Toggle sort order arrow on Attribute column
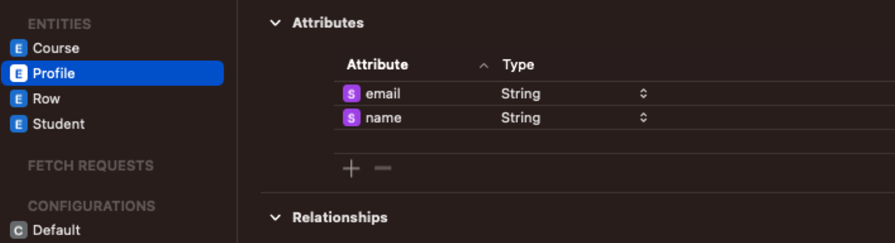Viewport: 895px width, 243px height. (x=483, y=65)
